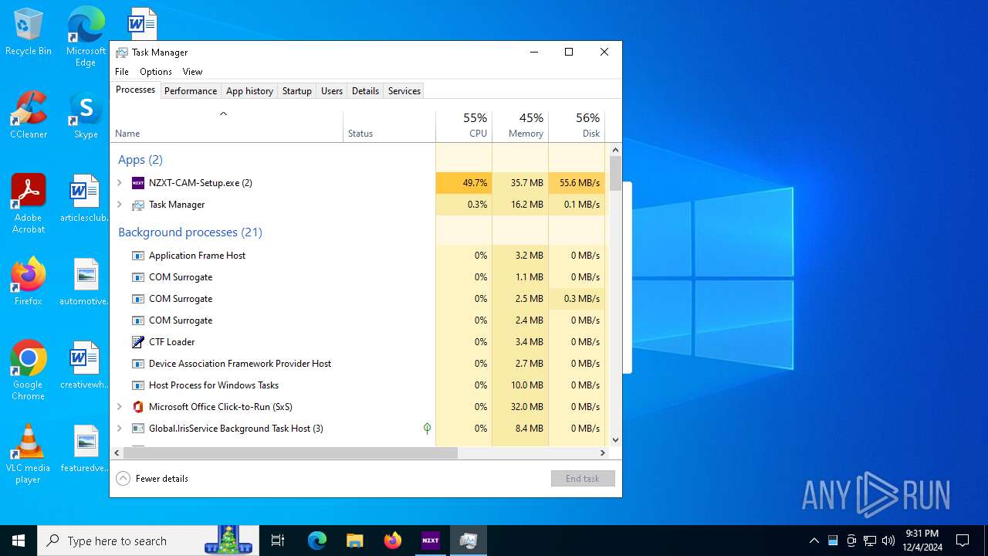Click the 55.6 MB/s disk value

pyautogui.click(x=577, y=183)
